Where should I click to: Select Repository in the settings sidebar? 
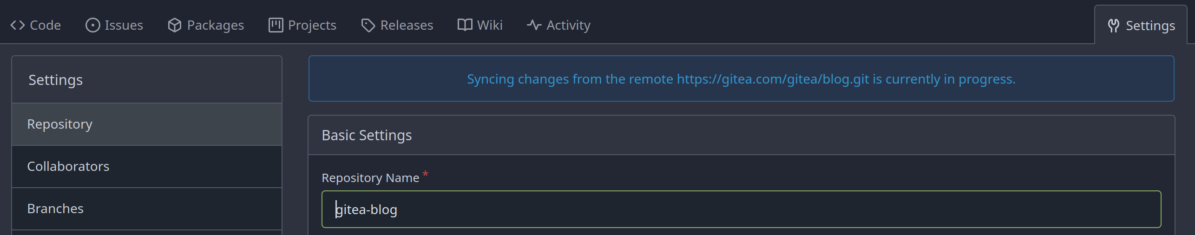click(x=147, y=124)
